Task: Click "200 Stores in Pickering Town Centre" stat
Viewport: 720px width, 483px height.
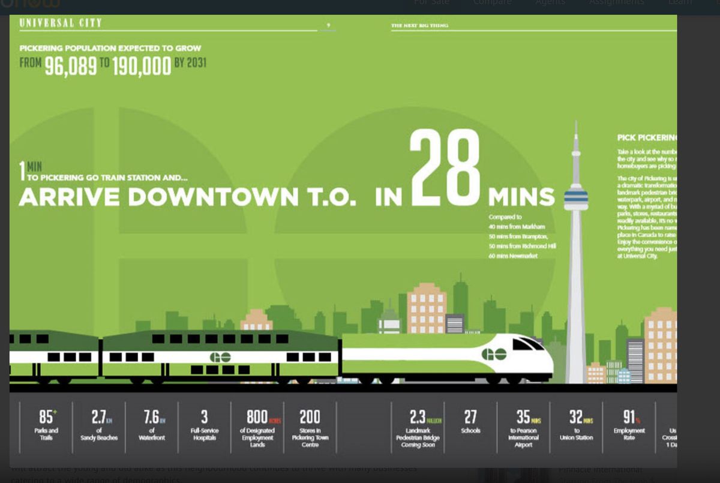Action: coord(310,428)
